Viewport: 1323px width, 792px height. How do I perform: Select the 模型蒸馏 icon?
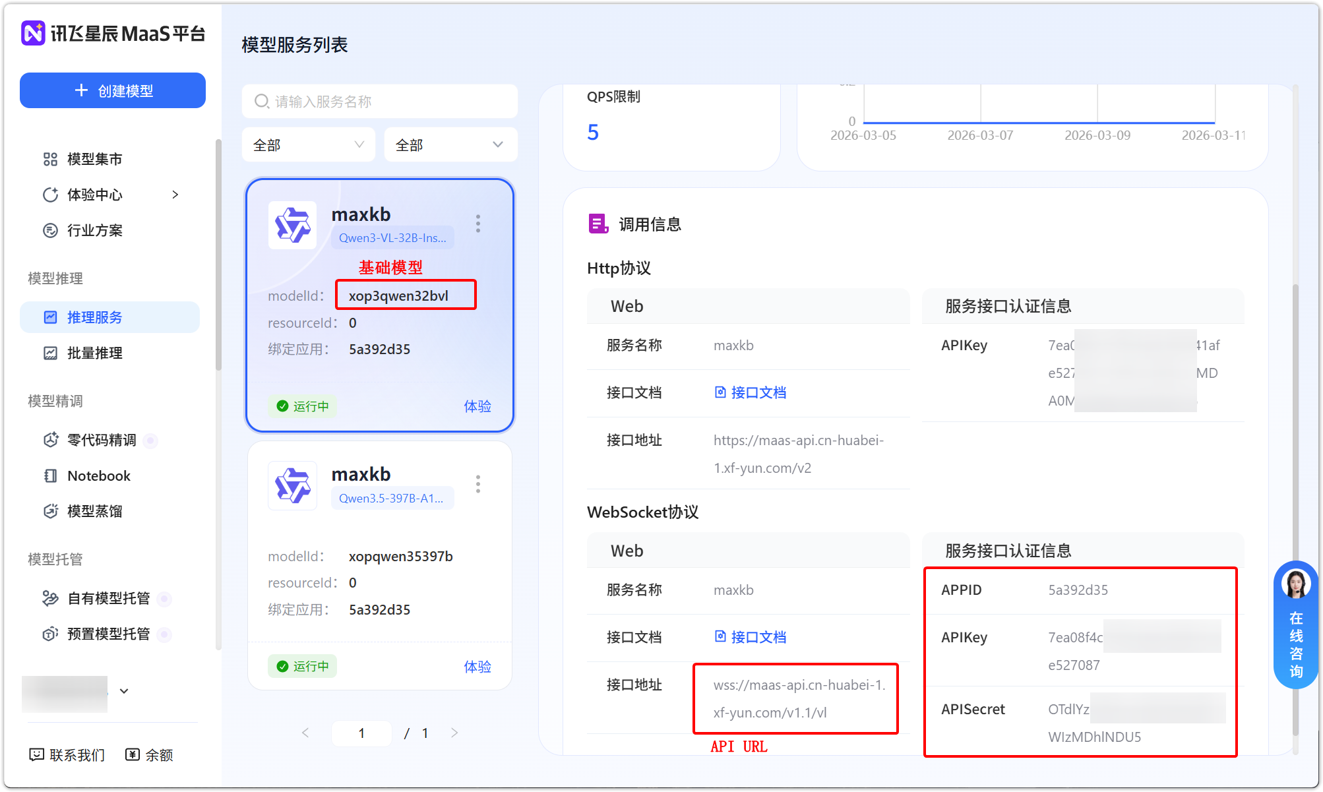[x=51, y=510]
